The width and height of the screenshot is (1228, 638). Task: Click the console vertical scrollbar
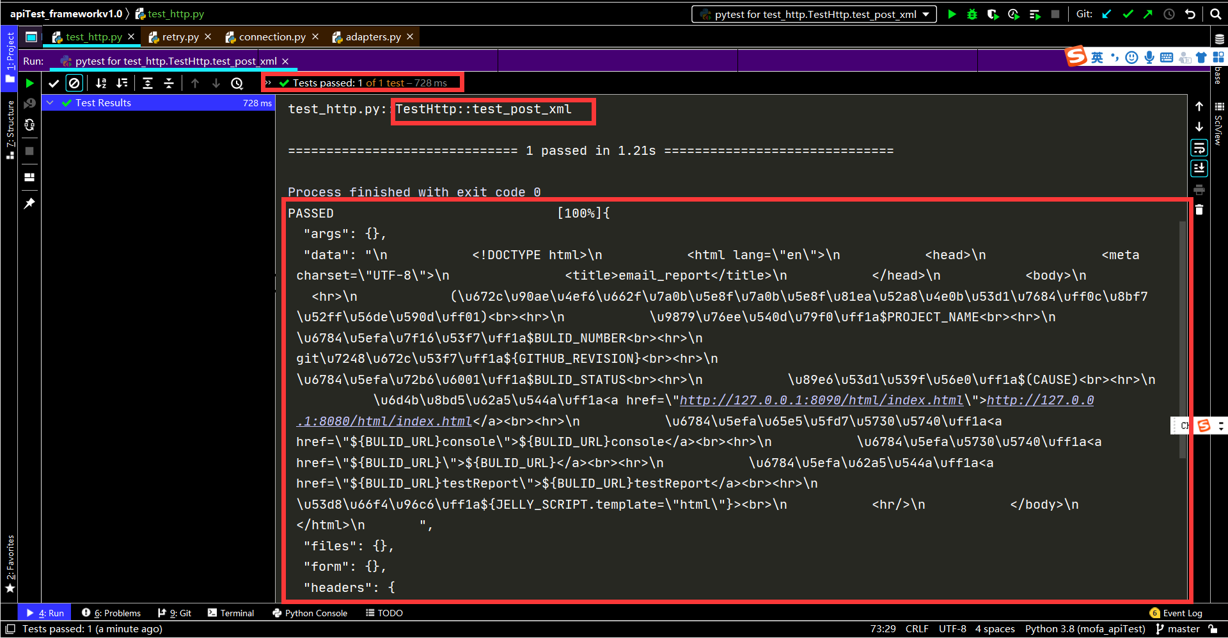(x=1183, y=339)
